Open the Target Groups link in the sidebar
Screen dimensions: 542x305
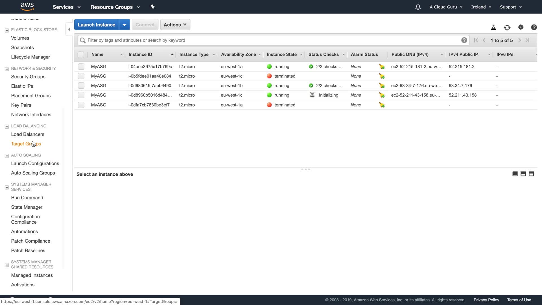click(x=26, y=144)
